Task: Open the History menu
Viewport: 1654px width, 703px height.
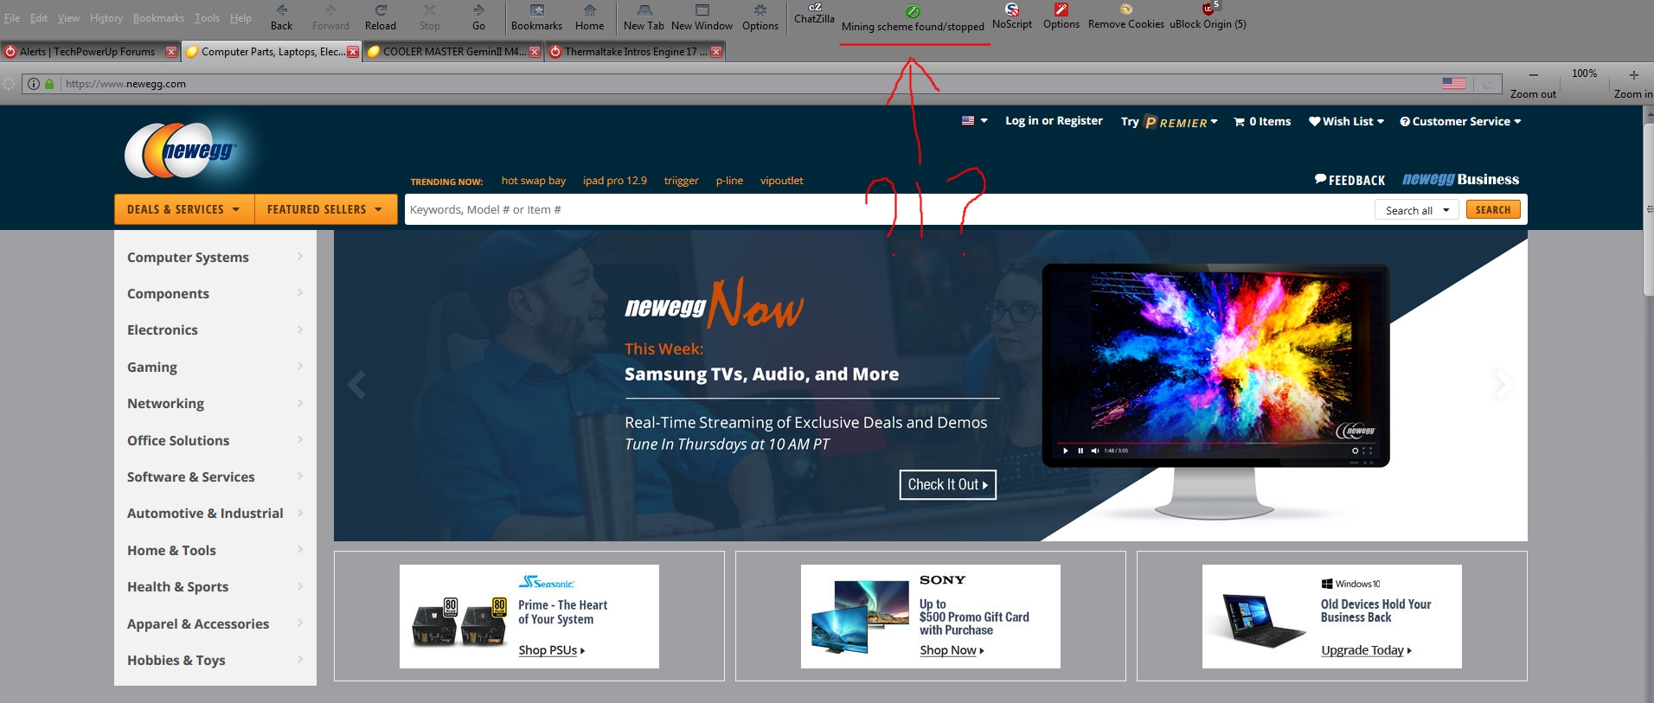Action: click(x=106, y=18)
